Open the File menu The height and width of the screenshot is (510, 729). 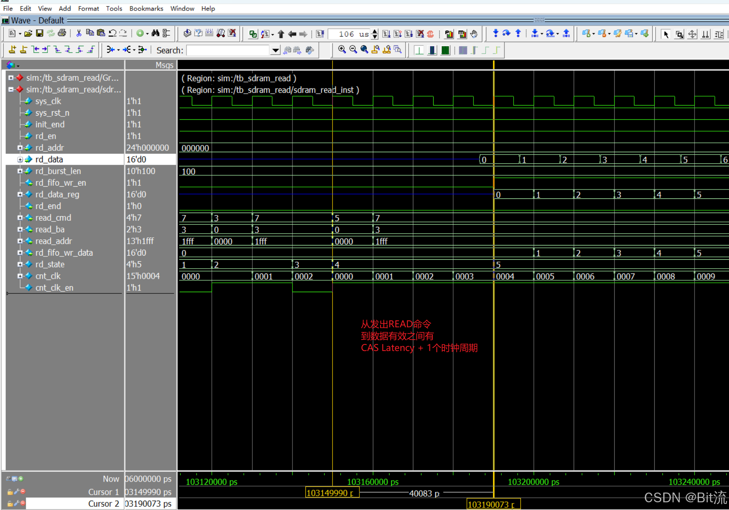point(8,9)
